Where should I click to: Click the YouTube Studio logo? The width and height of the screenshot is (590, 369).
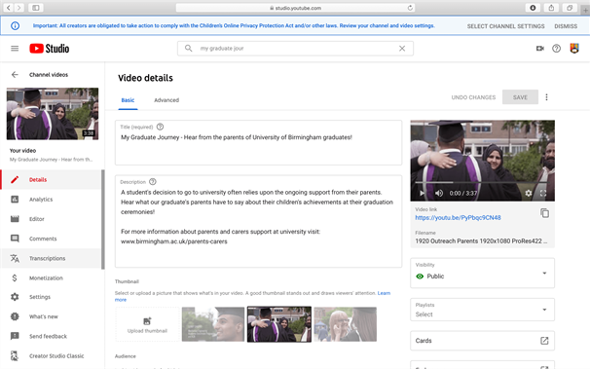pos(50,49)
